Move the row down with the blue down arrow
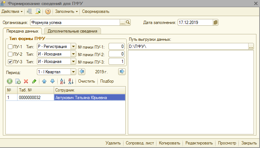Viewport: 260px width, 148px height. tap(52, 81)
